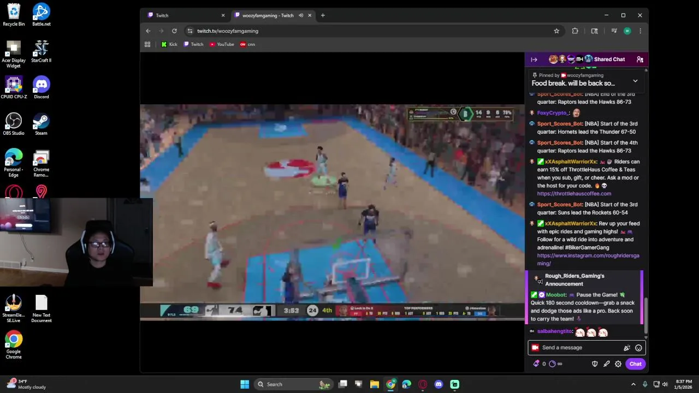
Task: Open Acer Display Widget desktop icon
Action: [14, 53]
